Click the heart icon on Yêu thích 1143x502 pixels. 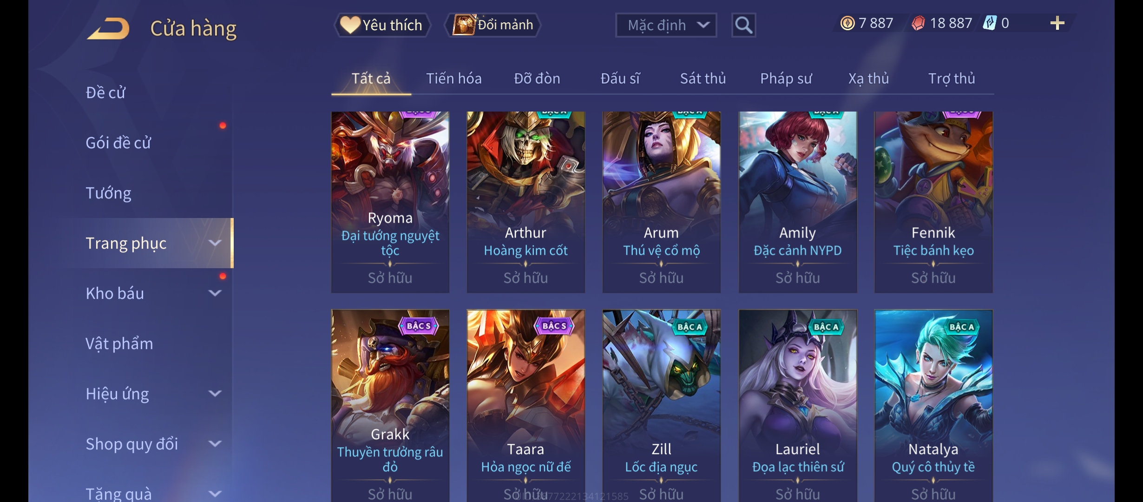tap(350, 25)
